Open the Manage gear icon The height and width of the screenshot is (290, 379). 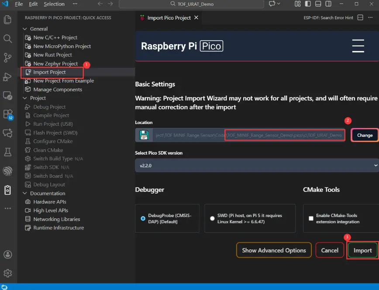coord(8,273)
